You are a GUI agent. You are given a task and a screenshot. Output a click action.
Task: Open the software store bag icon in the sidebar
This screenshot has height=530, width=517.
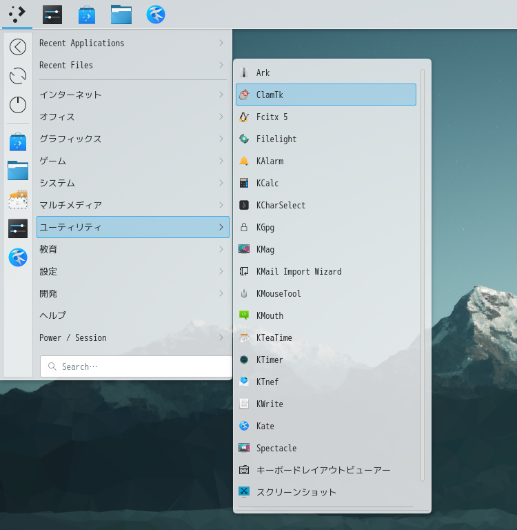(18, 142)
